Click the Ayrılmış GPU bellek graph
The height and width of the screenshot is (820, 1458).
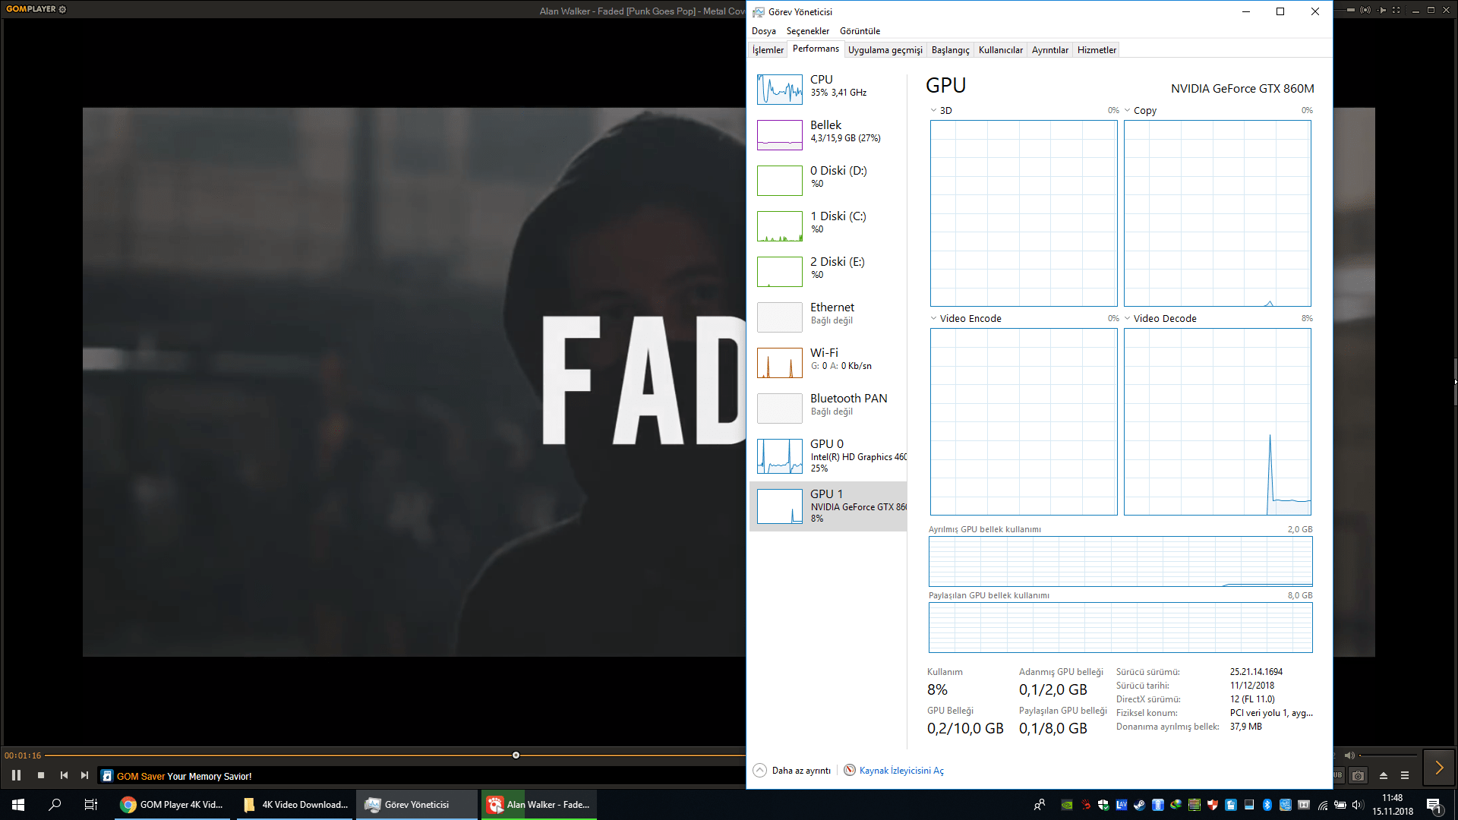[x=1120, y=561]
